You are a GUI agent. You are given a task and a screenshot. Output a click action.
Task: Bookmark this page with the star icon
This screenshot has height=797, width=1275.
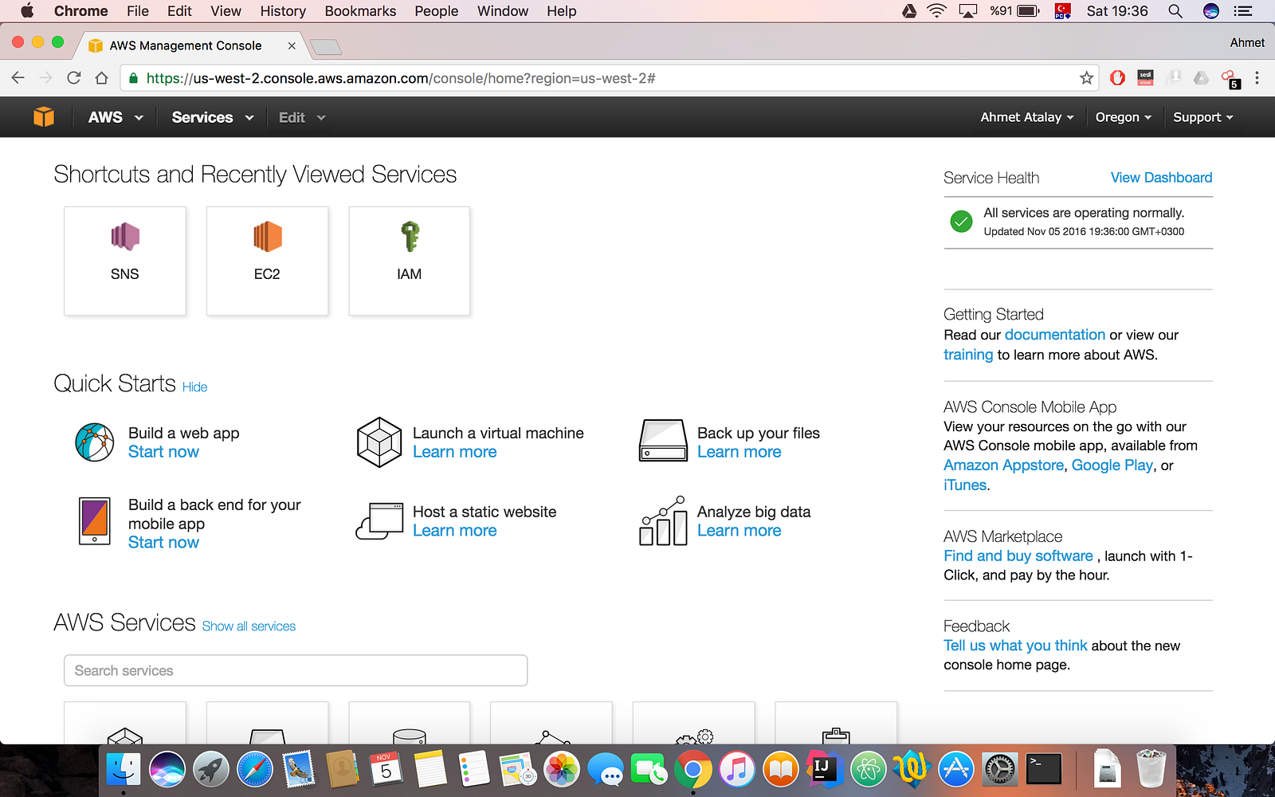pos(1086,78)
